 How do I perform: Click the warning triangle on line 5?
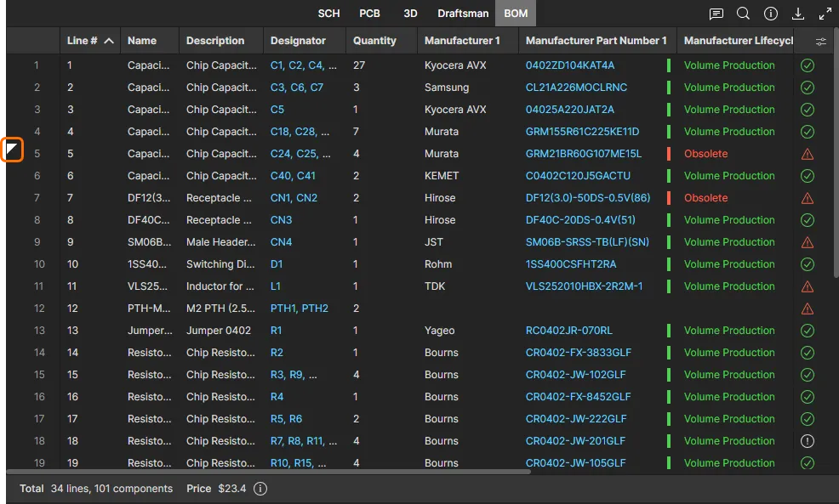point(808,154)
